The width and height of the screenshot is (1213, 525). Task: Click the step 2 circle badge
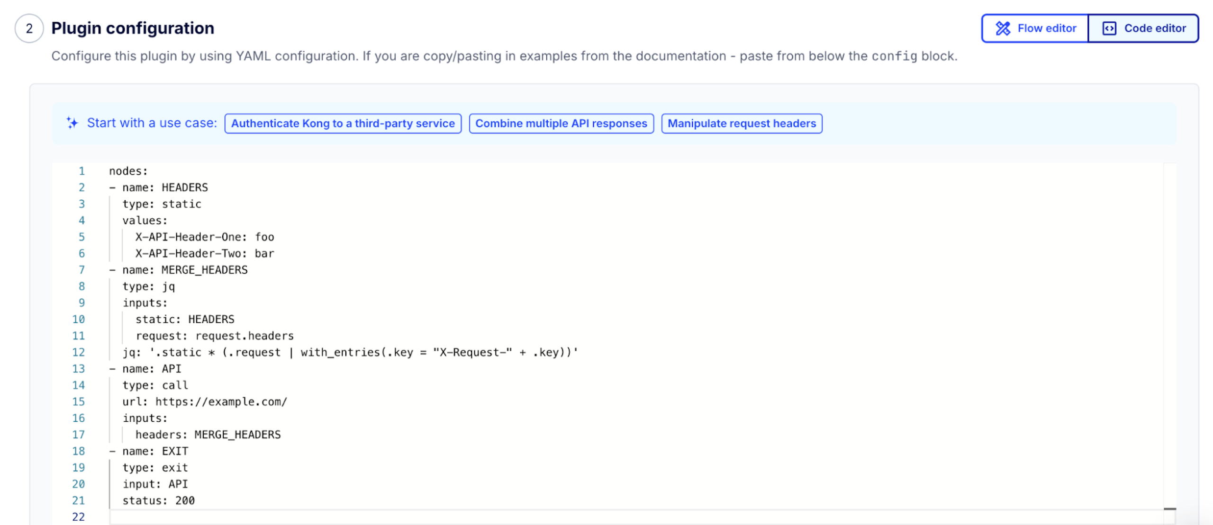29,28
